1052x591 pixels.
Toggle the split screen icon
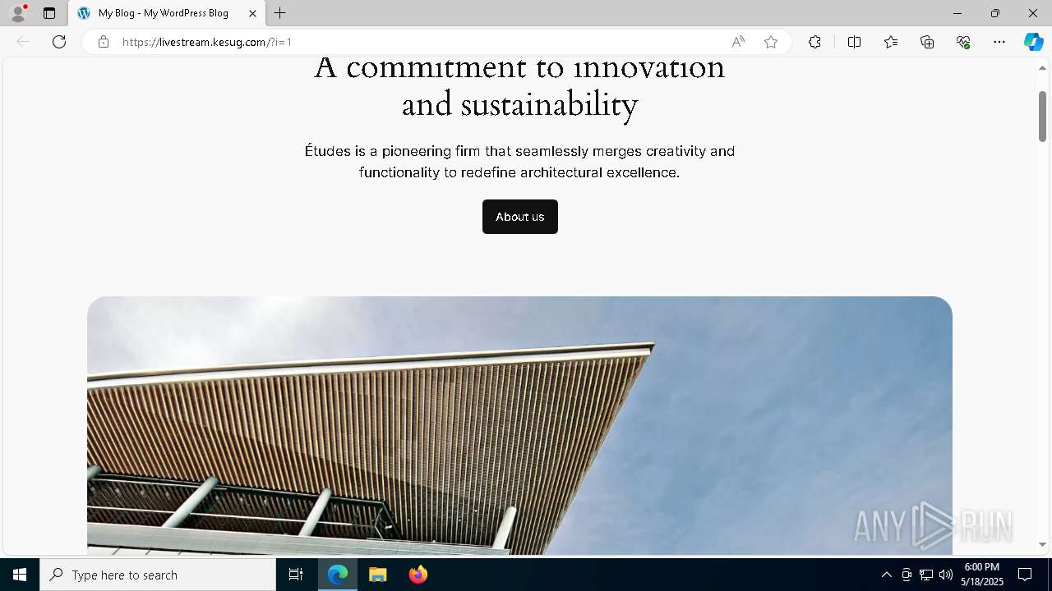(854, 42)
